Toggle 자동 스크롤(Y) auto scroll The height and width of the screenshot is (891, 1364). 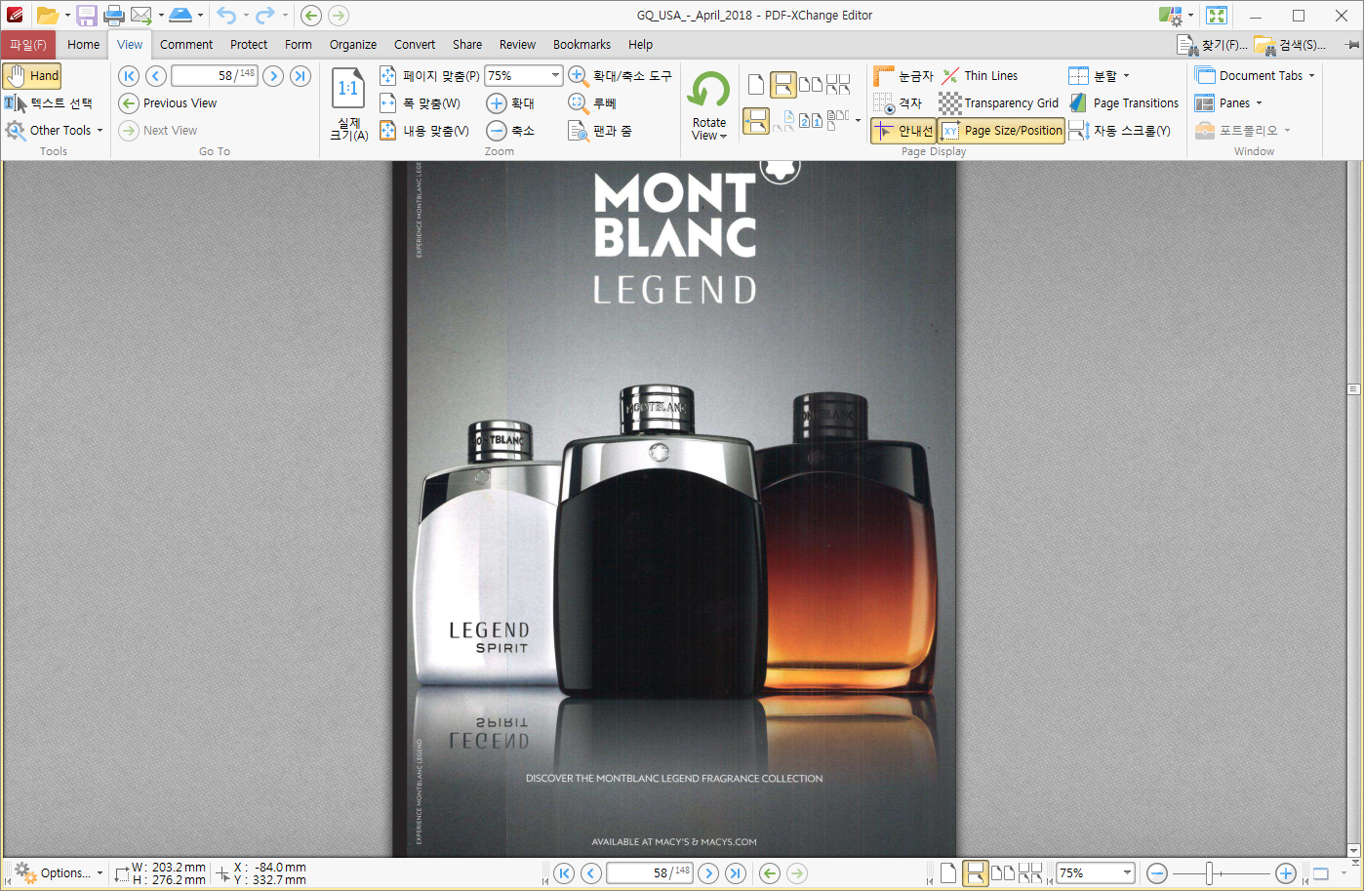tap(1120, 130)
